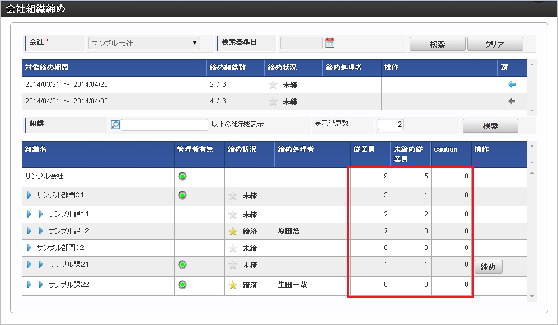Click the green manager indicator for サンプル課22
The height and width of the screenshot is (325, 558).
pos(182,285)
